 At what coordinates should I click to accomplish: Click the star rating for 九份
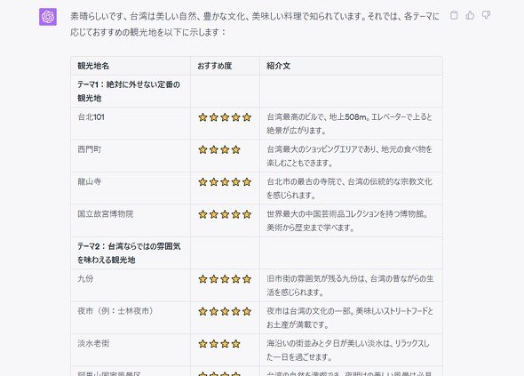click(225, 279)
